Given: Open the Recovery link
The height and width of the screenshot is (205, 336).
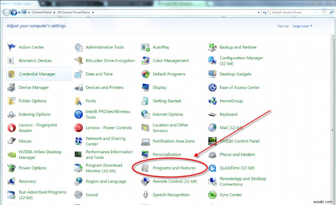Looking at the screenshot, I should coord(27,181).
